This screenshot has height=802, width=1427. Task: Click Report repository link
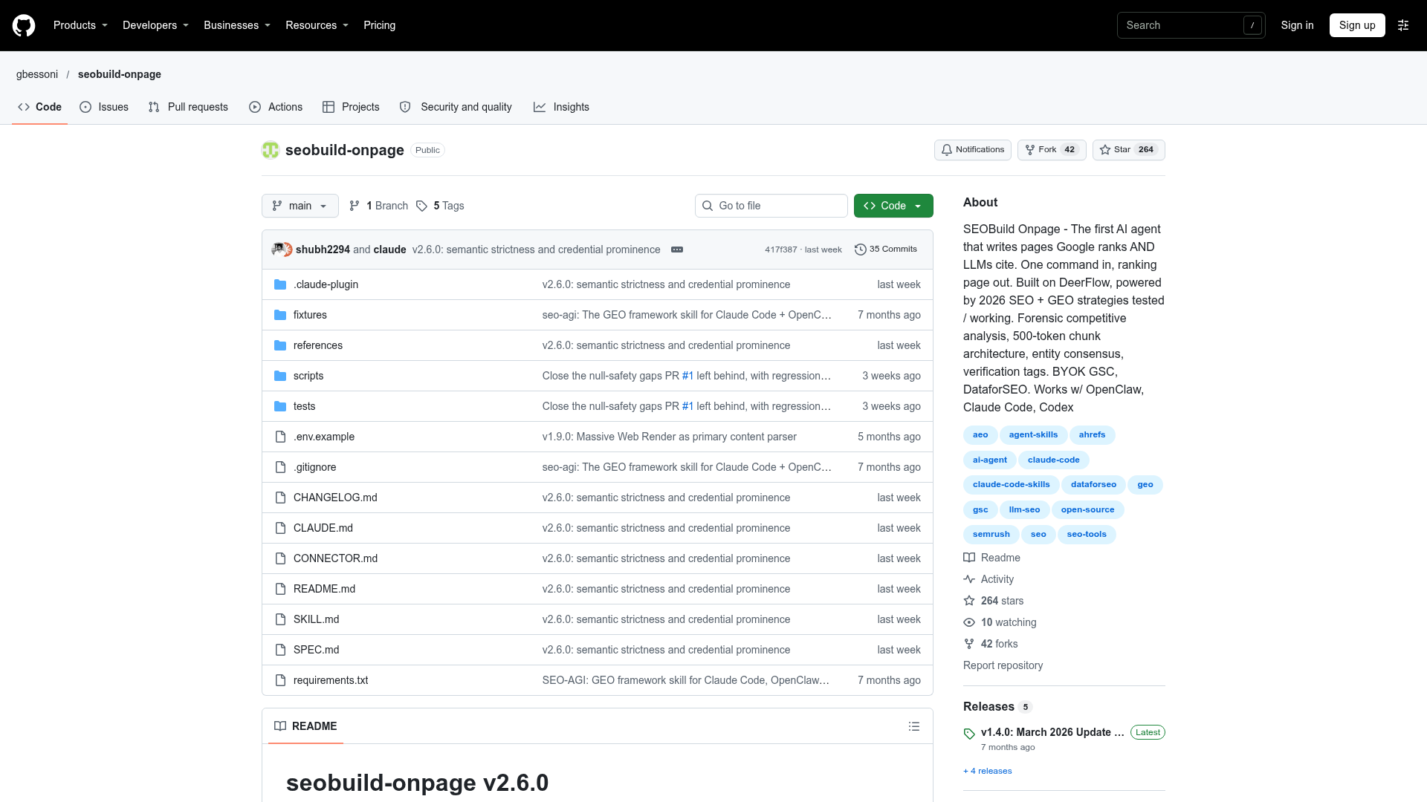1003,665
